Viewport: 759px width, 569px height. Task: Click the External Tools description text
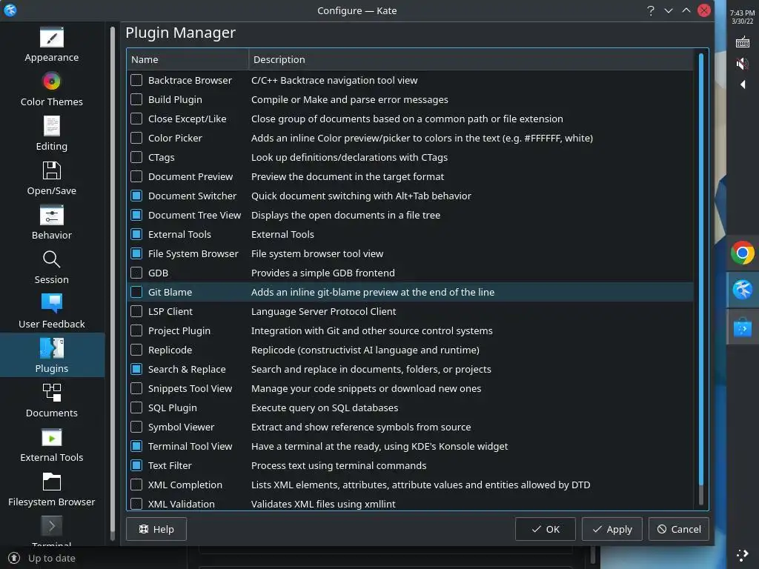[282, 234]
